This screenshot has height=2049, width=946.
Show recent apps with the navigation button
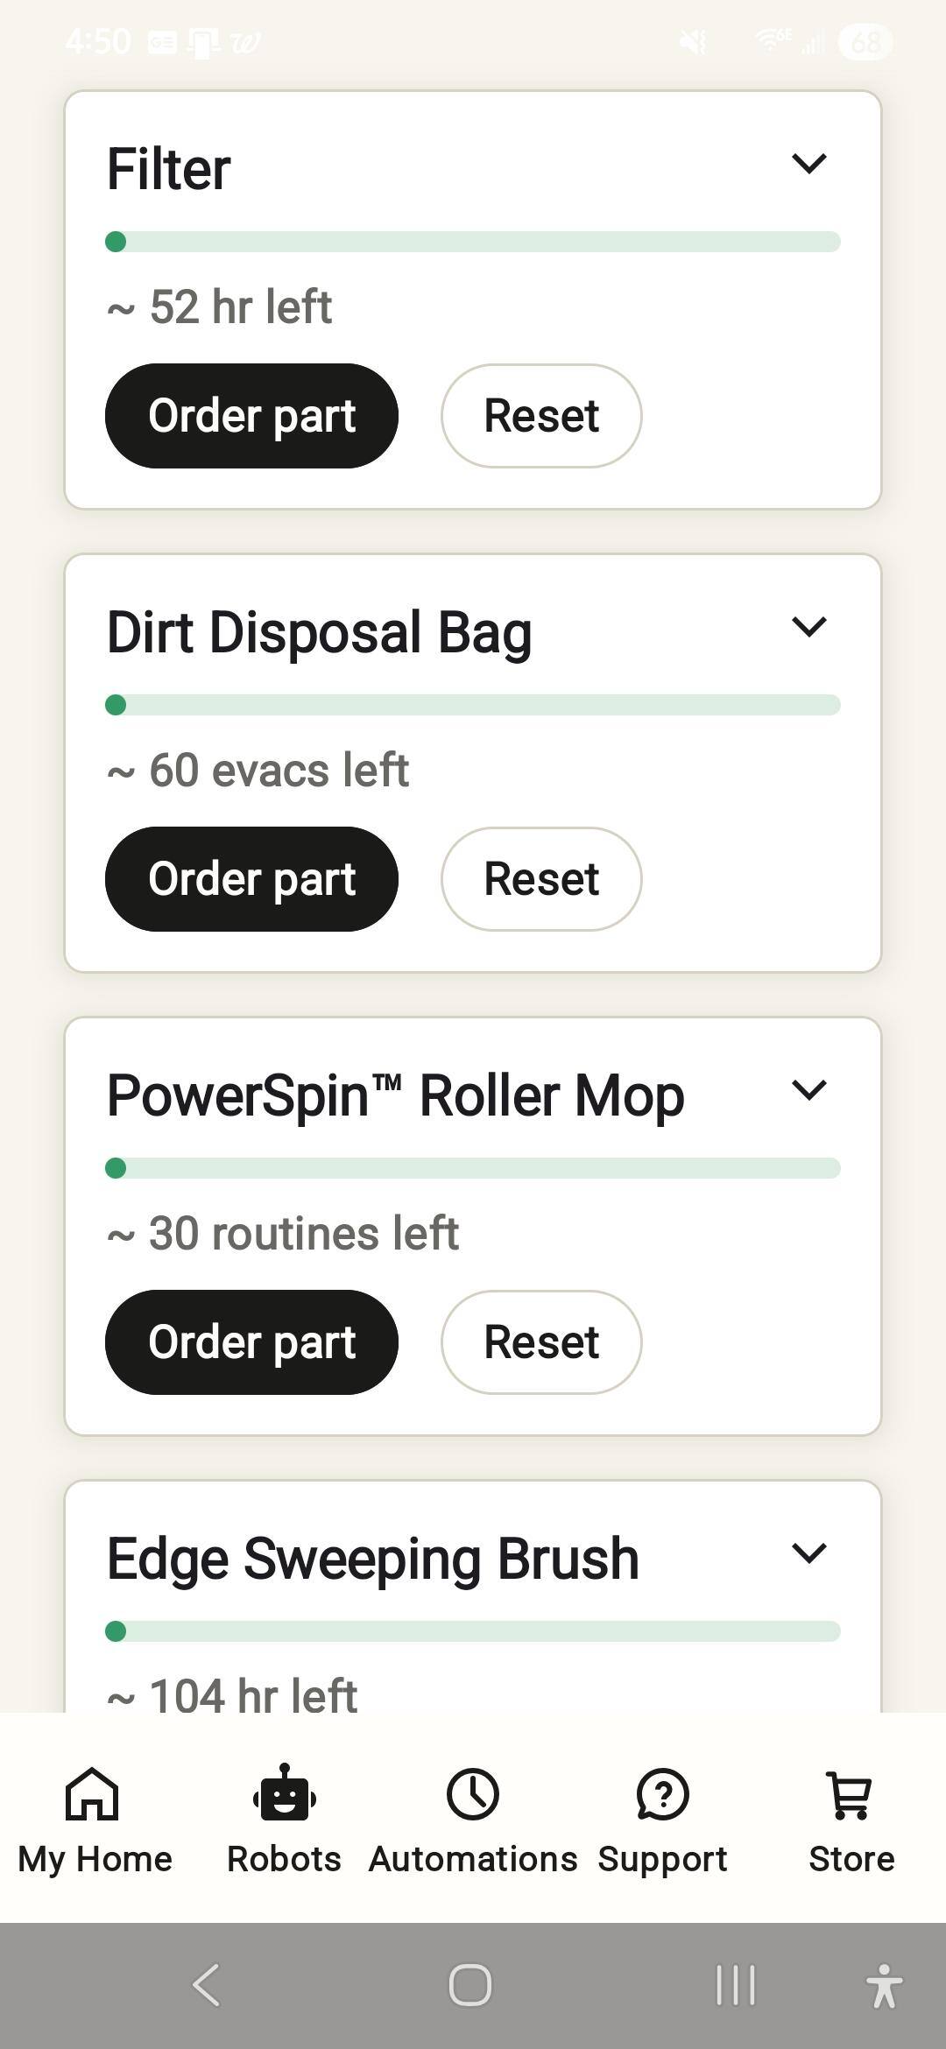coord(735,1984)
